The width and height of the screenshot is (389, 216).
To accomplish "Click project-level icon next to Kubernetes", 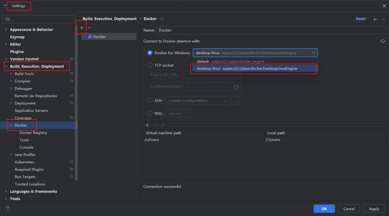I will click(x=71, y=162).
